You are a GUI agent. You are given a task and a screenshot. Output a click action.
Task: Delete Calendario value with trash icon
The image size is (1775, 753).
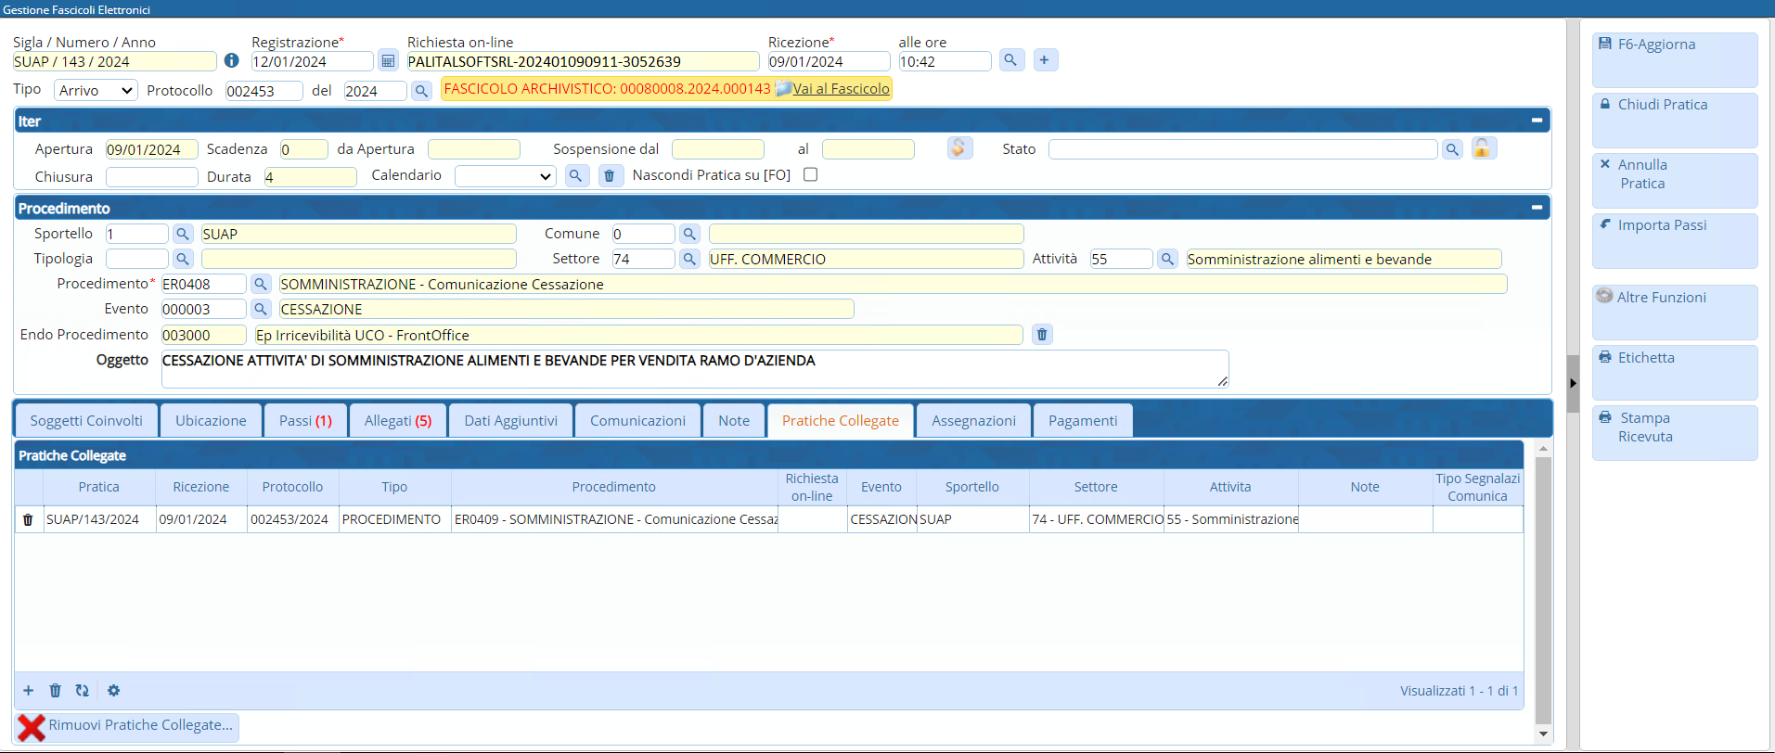610,175
